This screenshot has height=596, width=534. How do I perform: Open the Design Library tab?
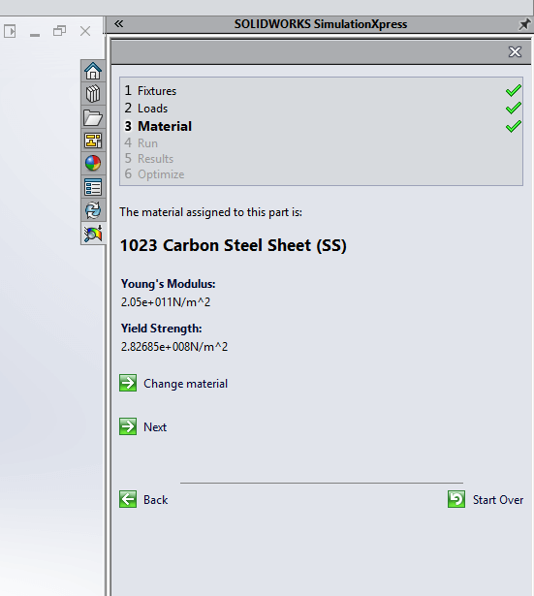click(93, 94)
